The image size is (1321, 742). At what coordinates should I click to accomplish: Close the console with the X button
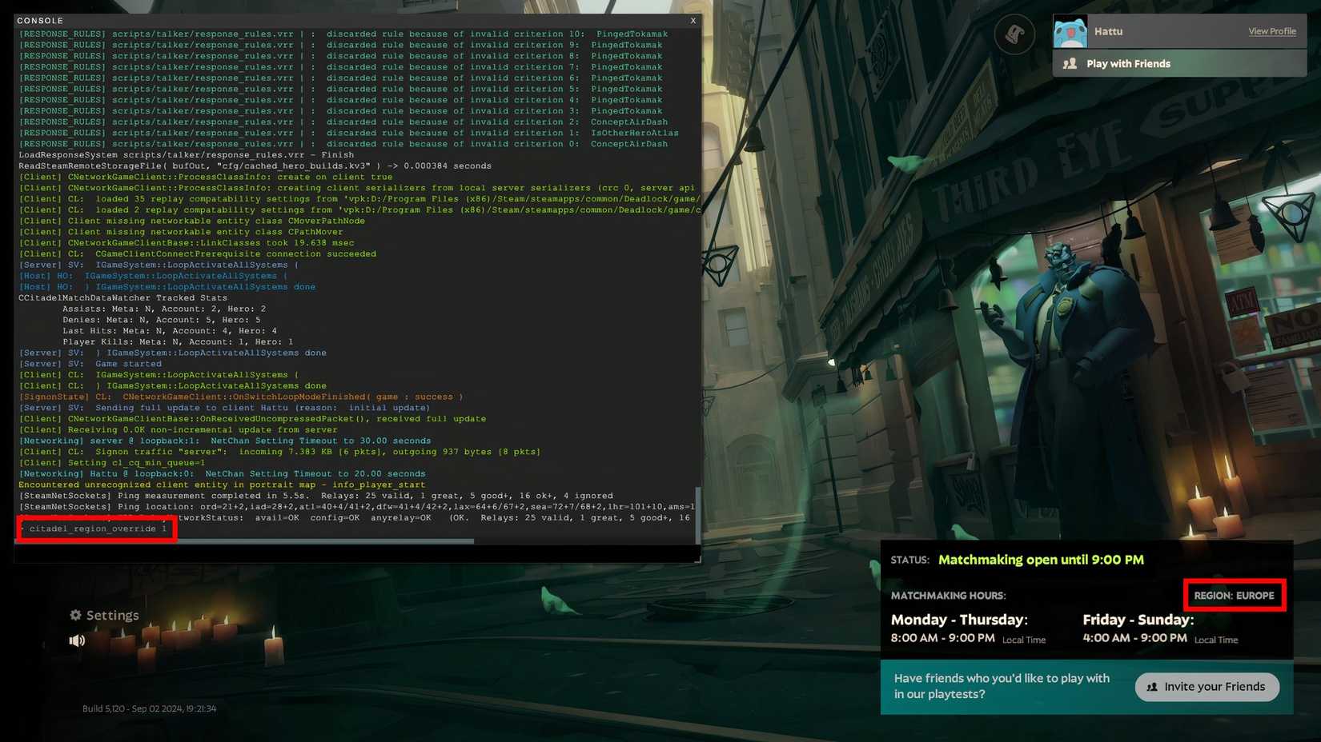[x=693, y=21]
